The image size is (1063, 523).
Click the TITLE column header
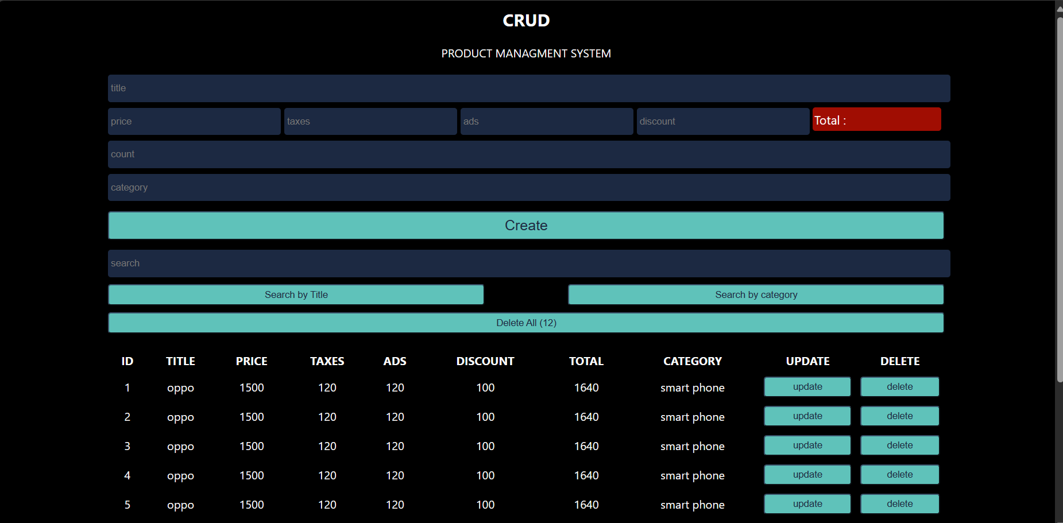point(180,361)
